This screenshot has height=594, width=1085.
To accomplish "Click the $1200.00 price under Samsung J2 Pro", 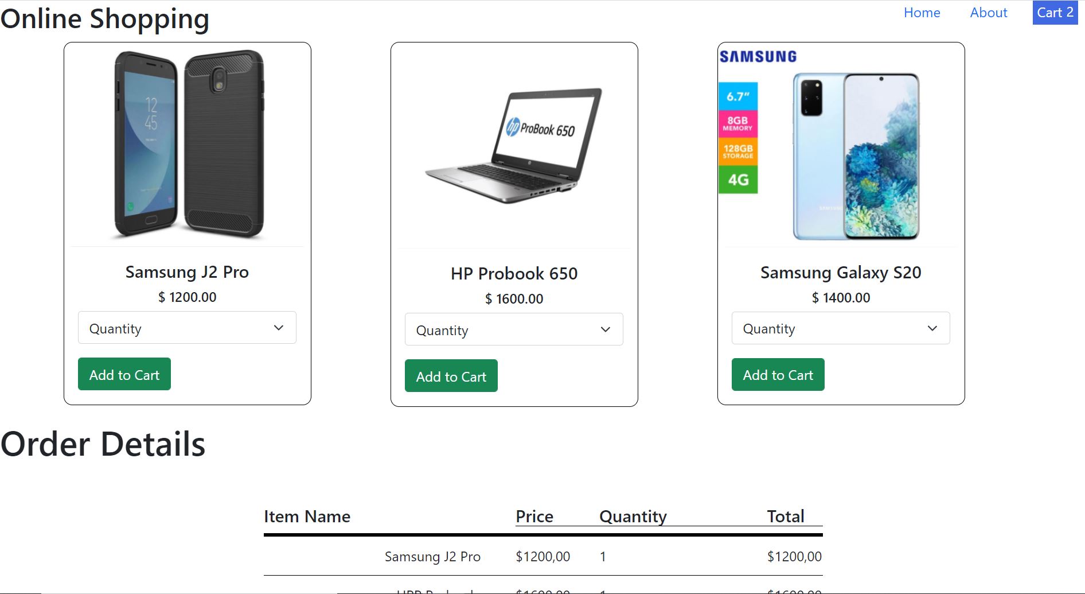I will 188,297.
